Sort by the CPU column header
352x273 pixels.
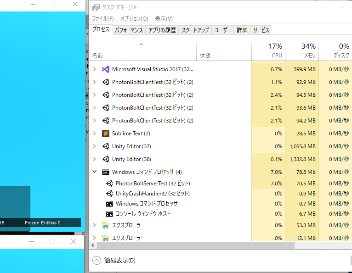268,51
